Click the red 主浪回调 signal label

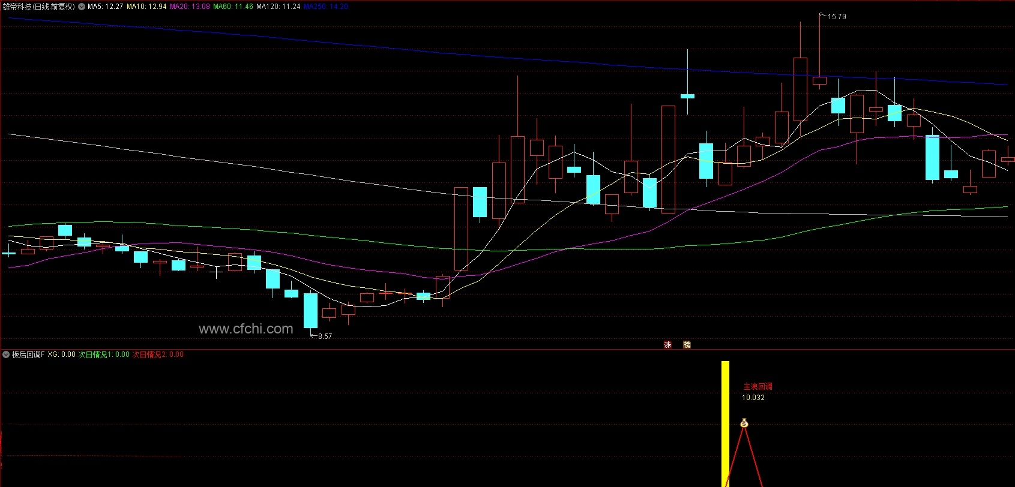click(x=757, y=387)
